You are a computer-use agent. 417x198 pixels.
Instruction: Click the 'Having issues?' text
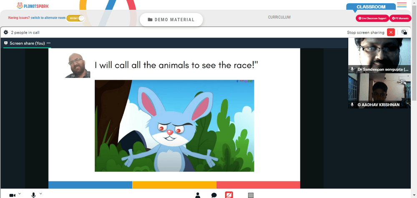click(19, 18)
